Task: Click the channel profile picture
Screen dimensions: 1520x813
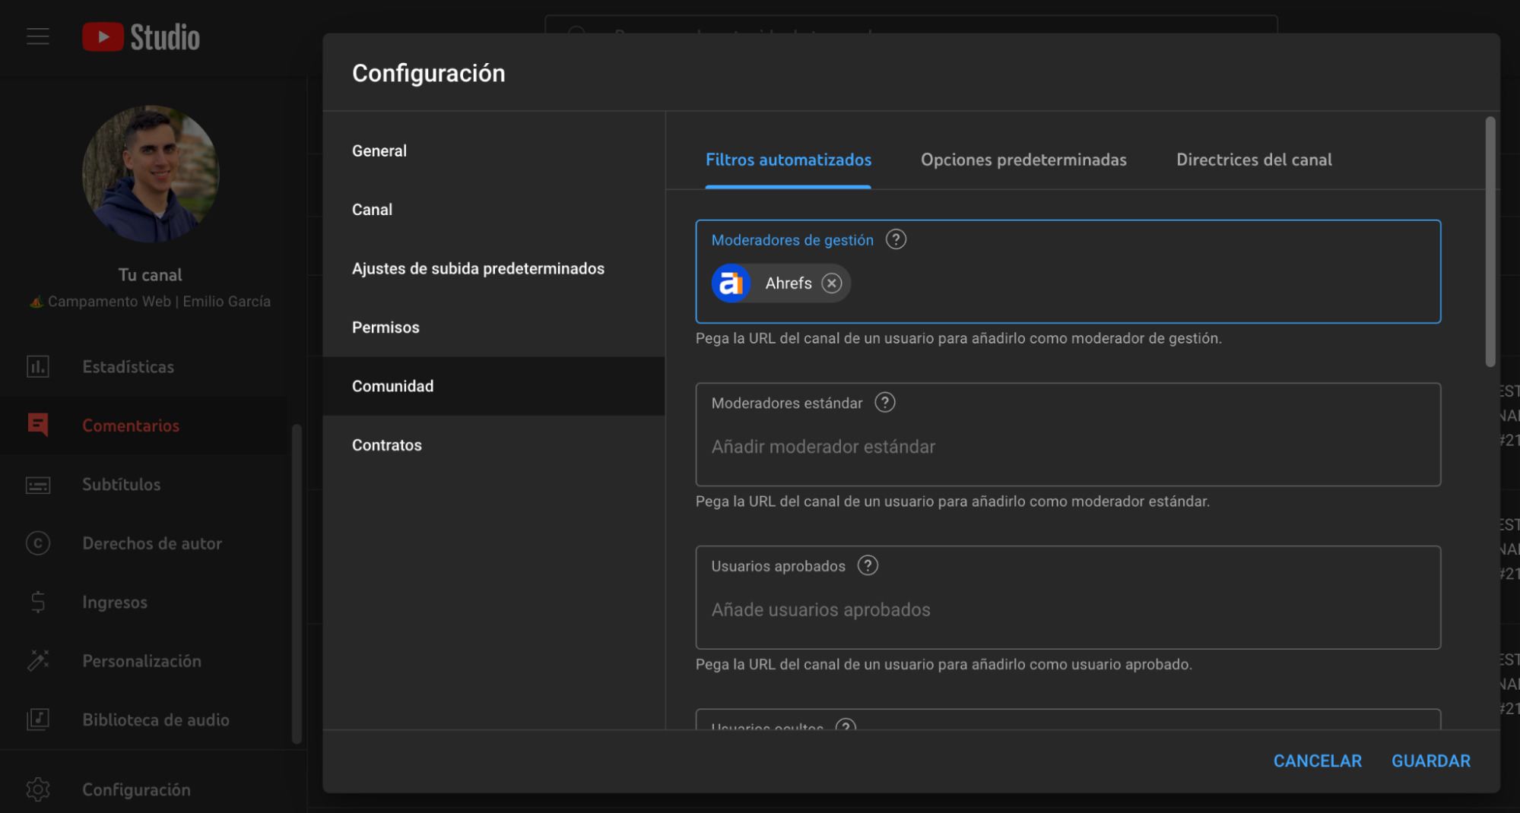Action: [151, 174]
